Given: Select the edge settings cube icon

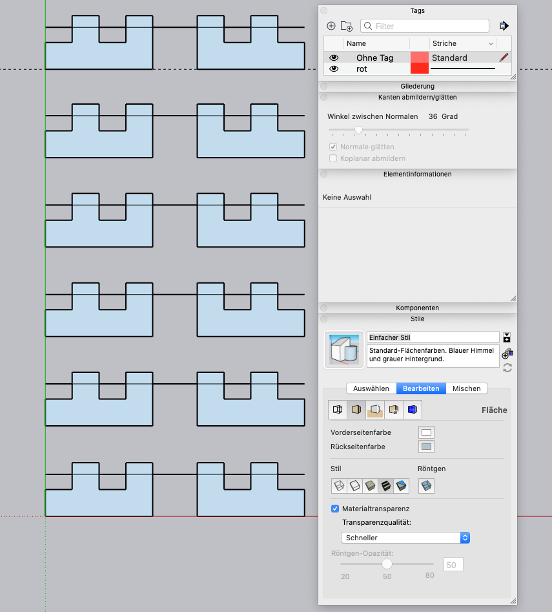Looking at the screenshot, I should (x=337, y=409).
